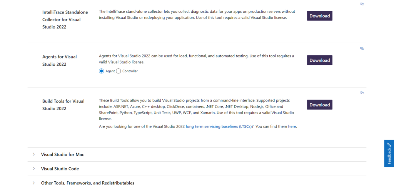Download IntelliTrace Standalone Collector
Viewport: 394px width, 186px height.
[319, 16]
